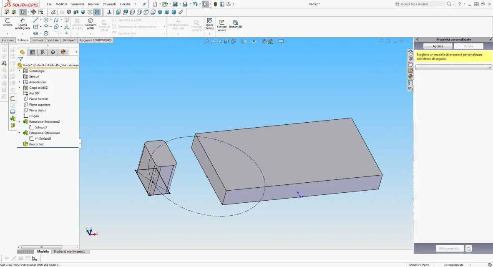493x267 pixels.
Task: Expand the Cronologia tree node
Action: 20,71
